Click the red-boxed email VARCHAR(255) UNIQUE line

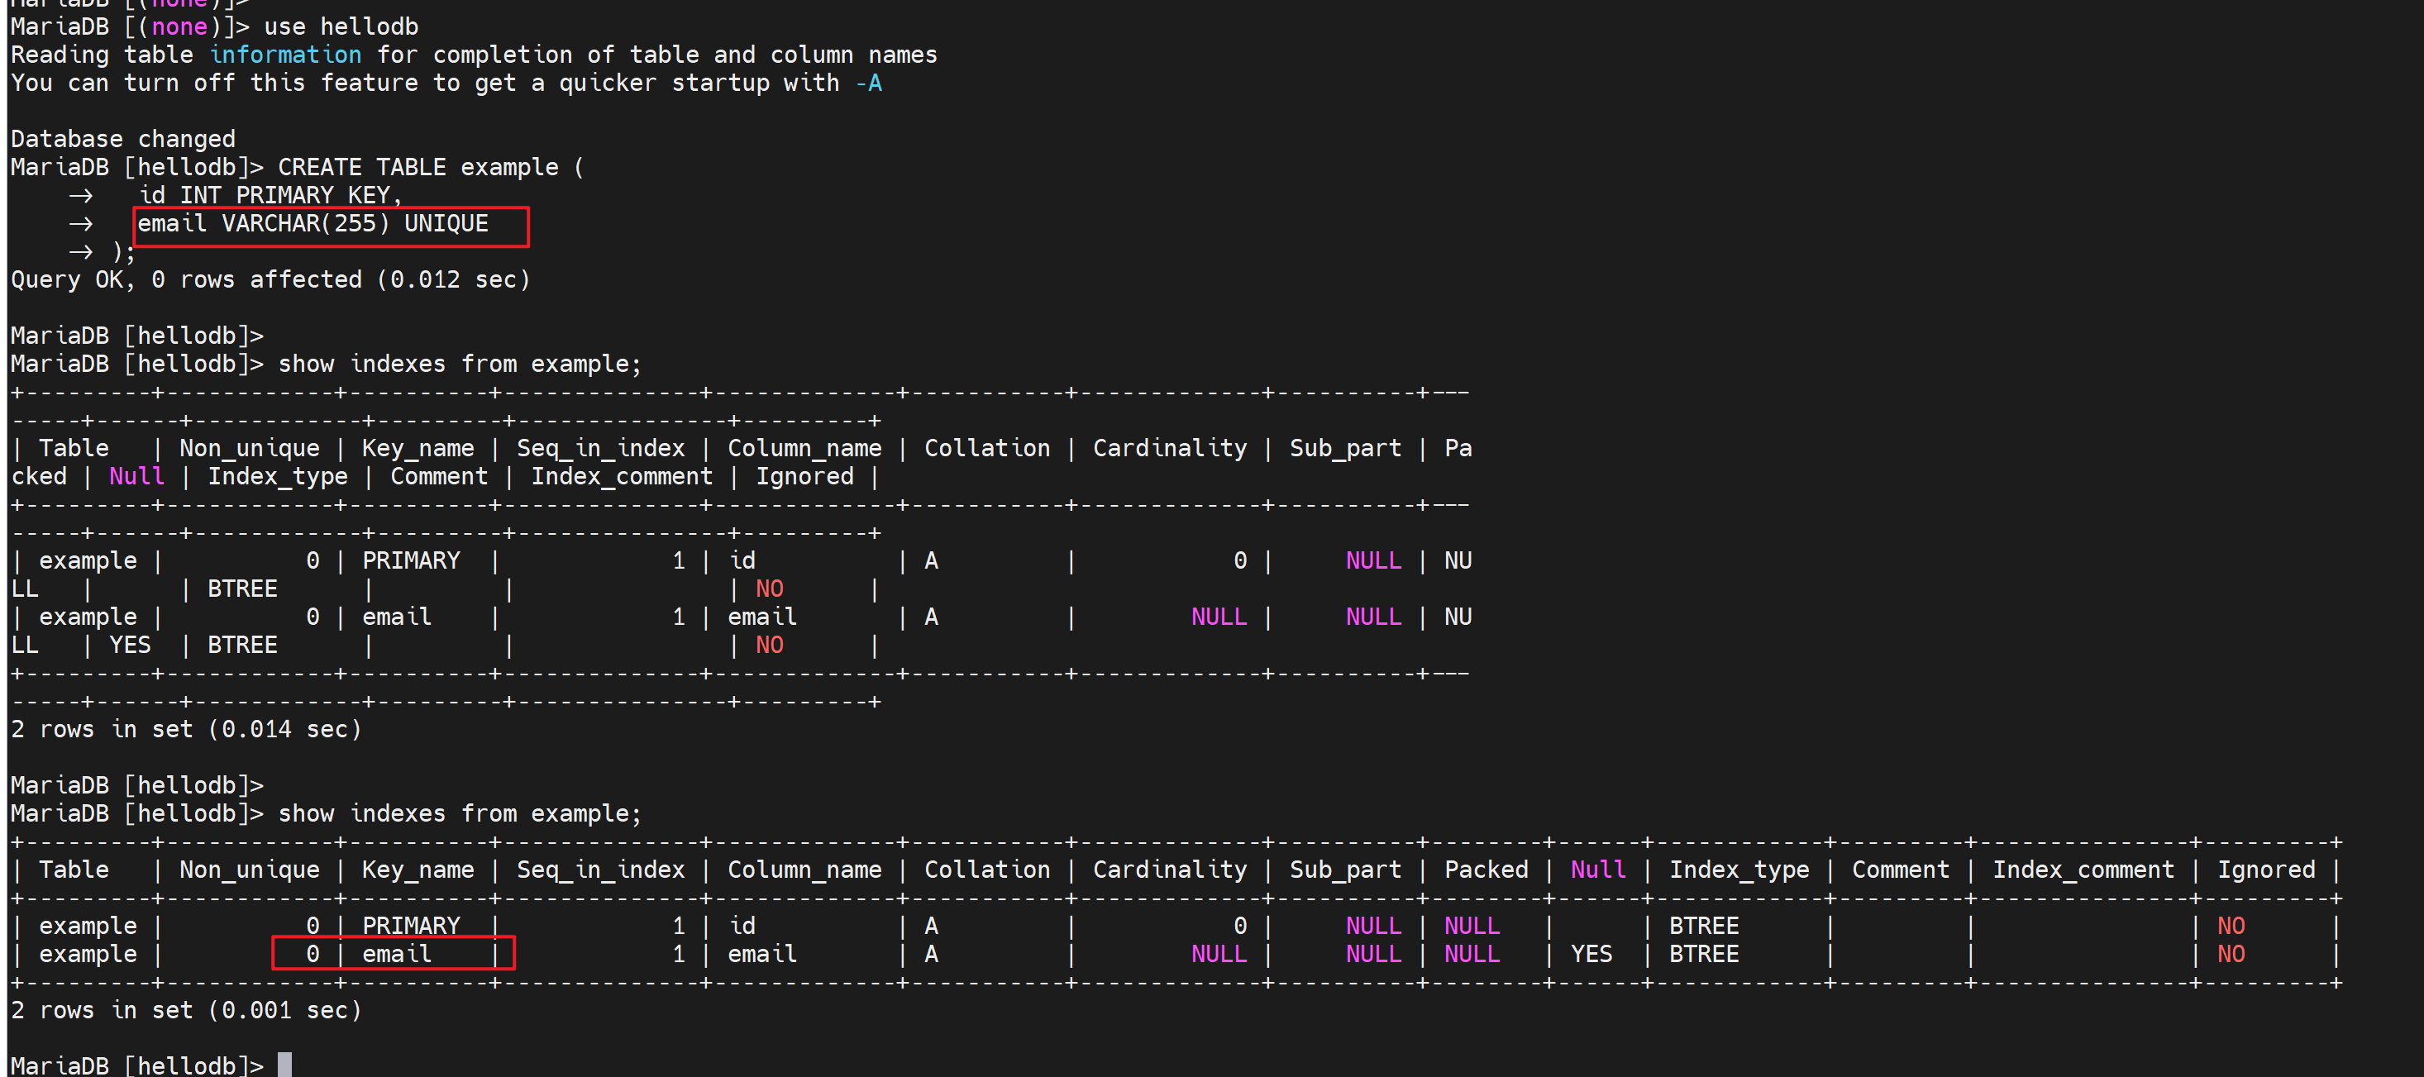pos(313,224)
